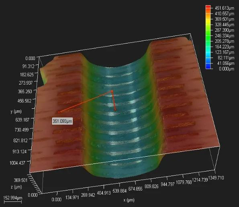Click the 351.093µm measurement label
The width and height of the screenshot is (239, 207).
coord(62,121)
